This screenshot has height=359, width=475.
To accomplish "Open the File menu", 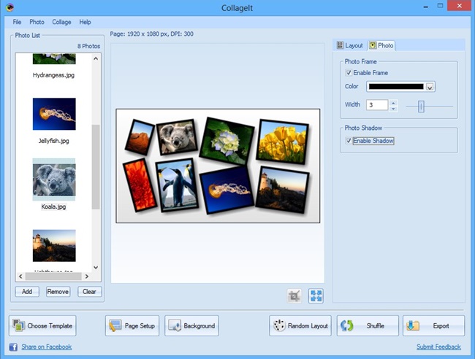I will (17, 22).
